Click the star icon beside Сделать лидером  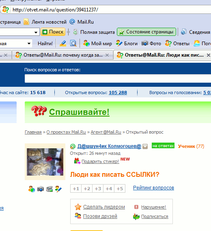coord(78,207)
